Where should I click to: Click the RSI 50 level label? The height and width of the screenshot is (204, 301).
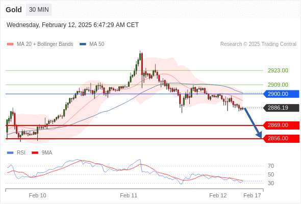(x=271, y=175)
